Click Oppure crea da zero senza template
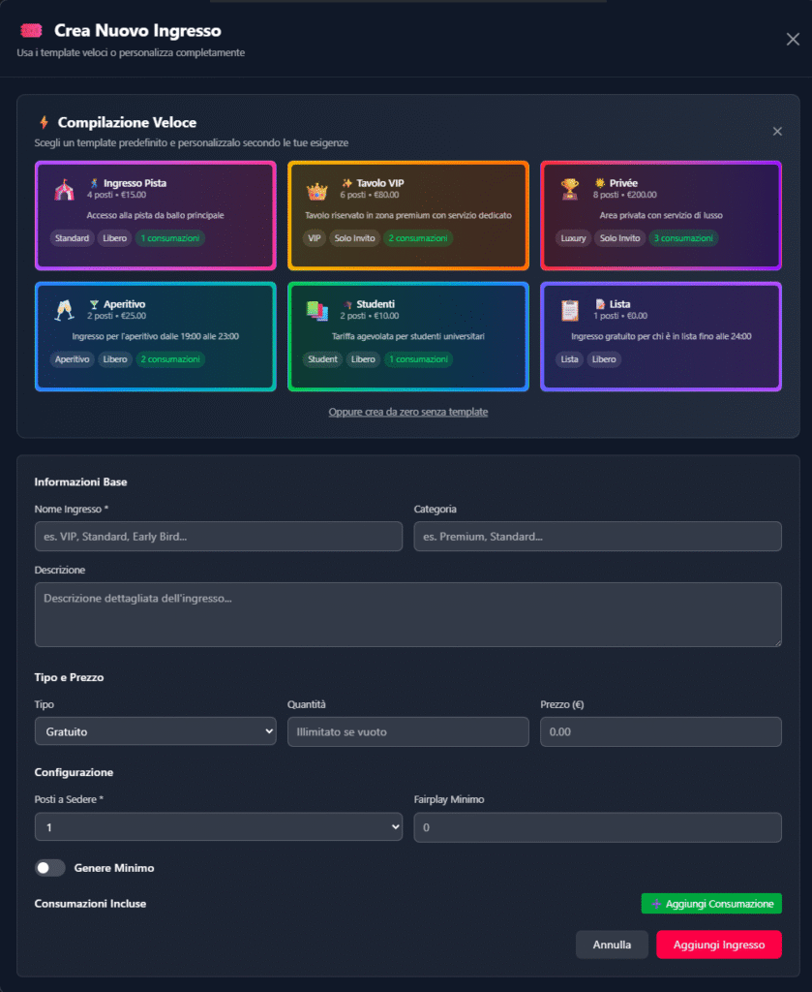 coord(407,412)
